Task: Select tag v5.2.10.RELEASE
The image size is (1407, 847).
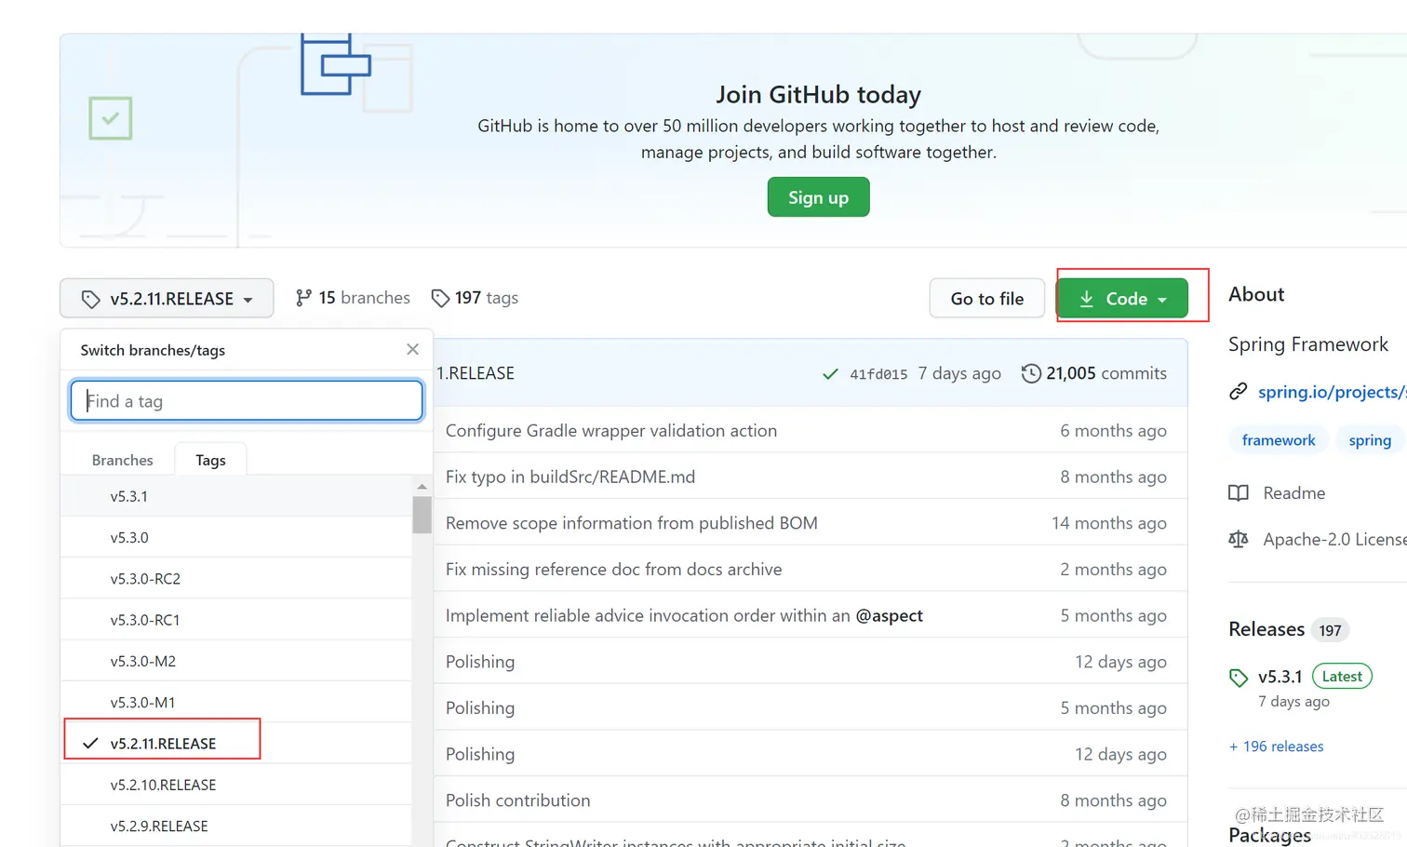Action: tap(236, 785)
